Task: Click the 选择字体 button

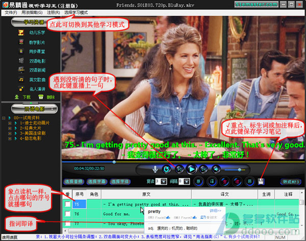Action: [120, 182]
